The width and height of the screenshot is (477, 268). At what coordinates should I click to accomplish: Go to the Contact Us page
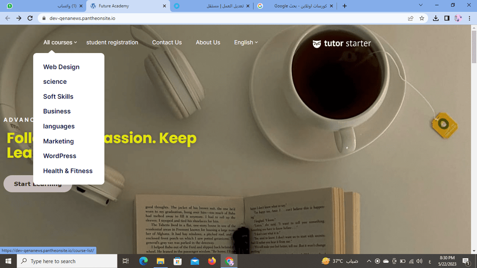(167, 42)
